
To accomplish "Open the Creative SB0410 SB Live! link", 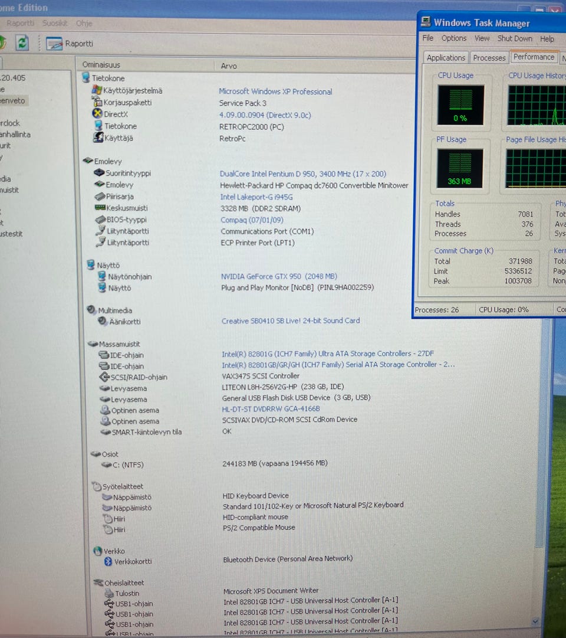I will pos(291,320).
